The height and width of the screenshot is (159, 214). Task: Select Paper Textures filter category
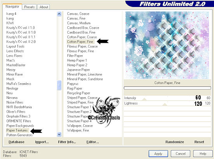(x=17, y=130)
